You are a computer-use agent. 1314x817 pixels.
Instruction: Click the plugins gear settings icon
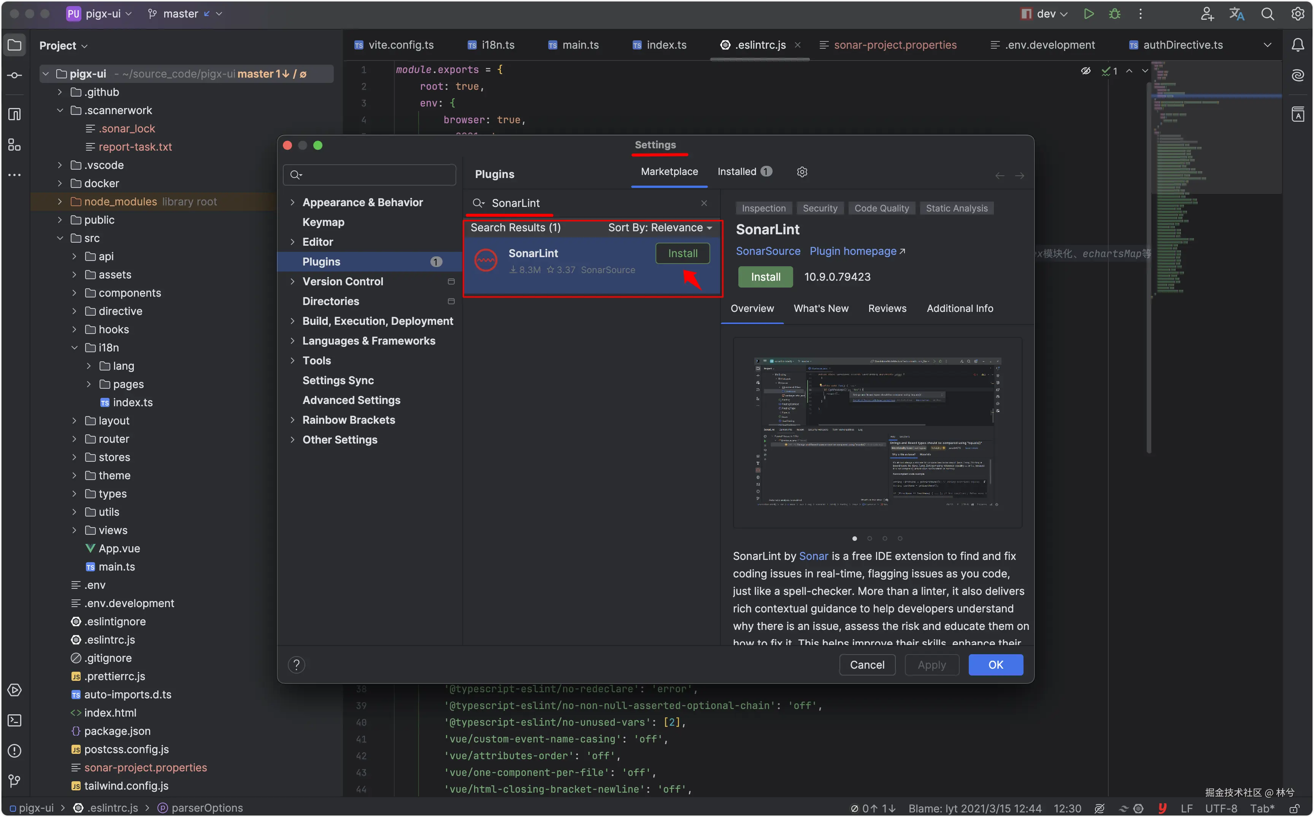pyautogui.click(x=802, y=172)
